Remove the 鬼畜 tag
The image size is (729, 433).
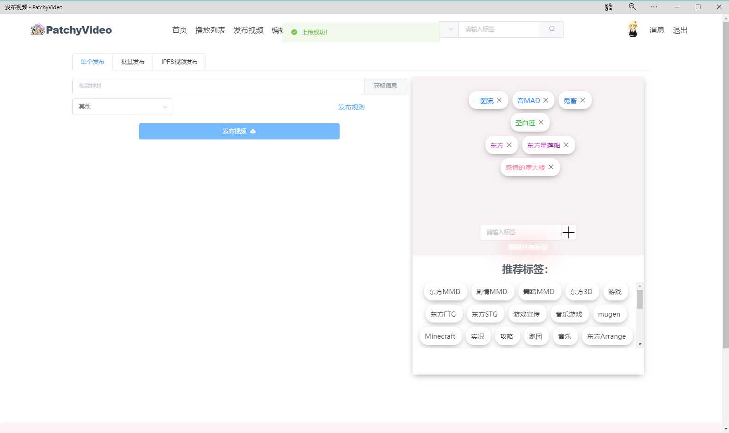(x=582, y=100)
